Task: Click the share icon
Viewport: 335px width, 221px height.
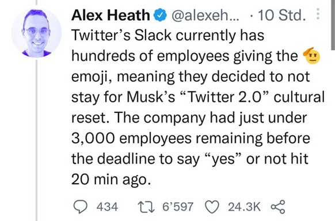Action: [x=278, y=207]
